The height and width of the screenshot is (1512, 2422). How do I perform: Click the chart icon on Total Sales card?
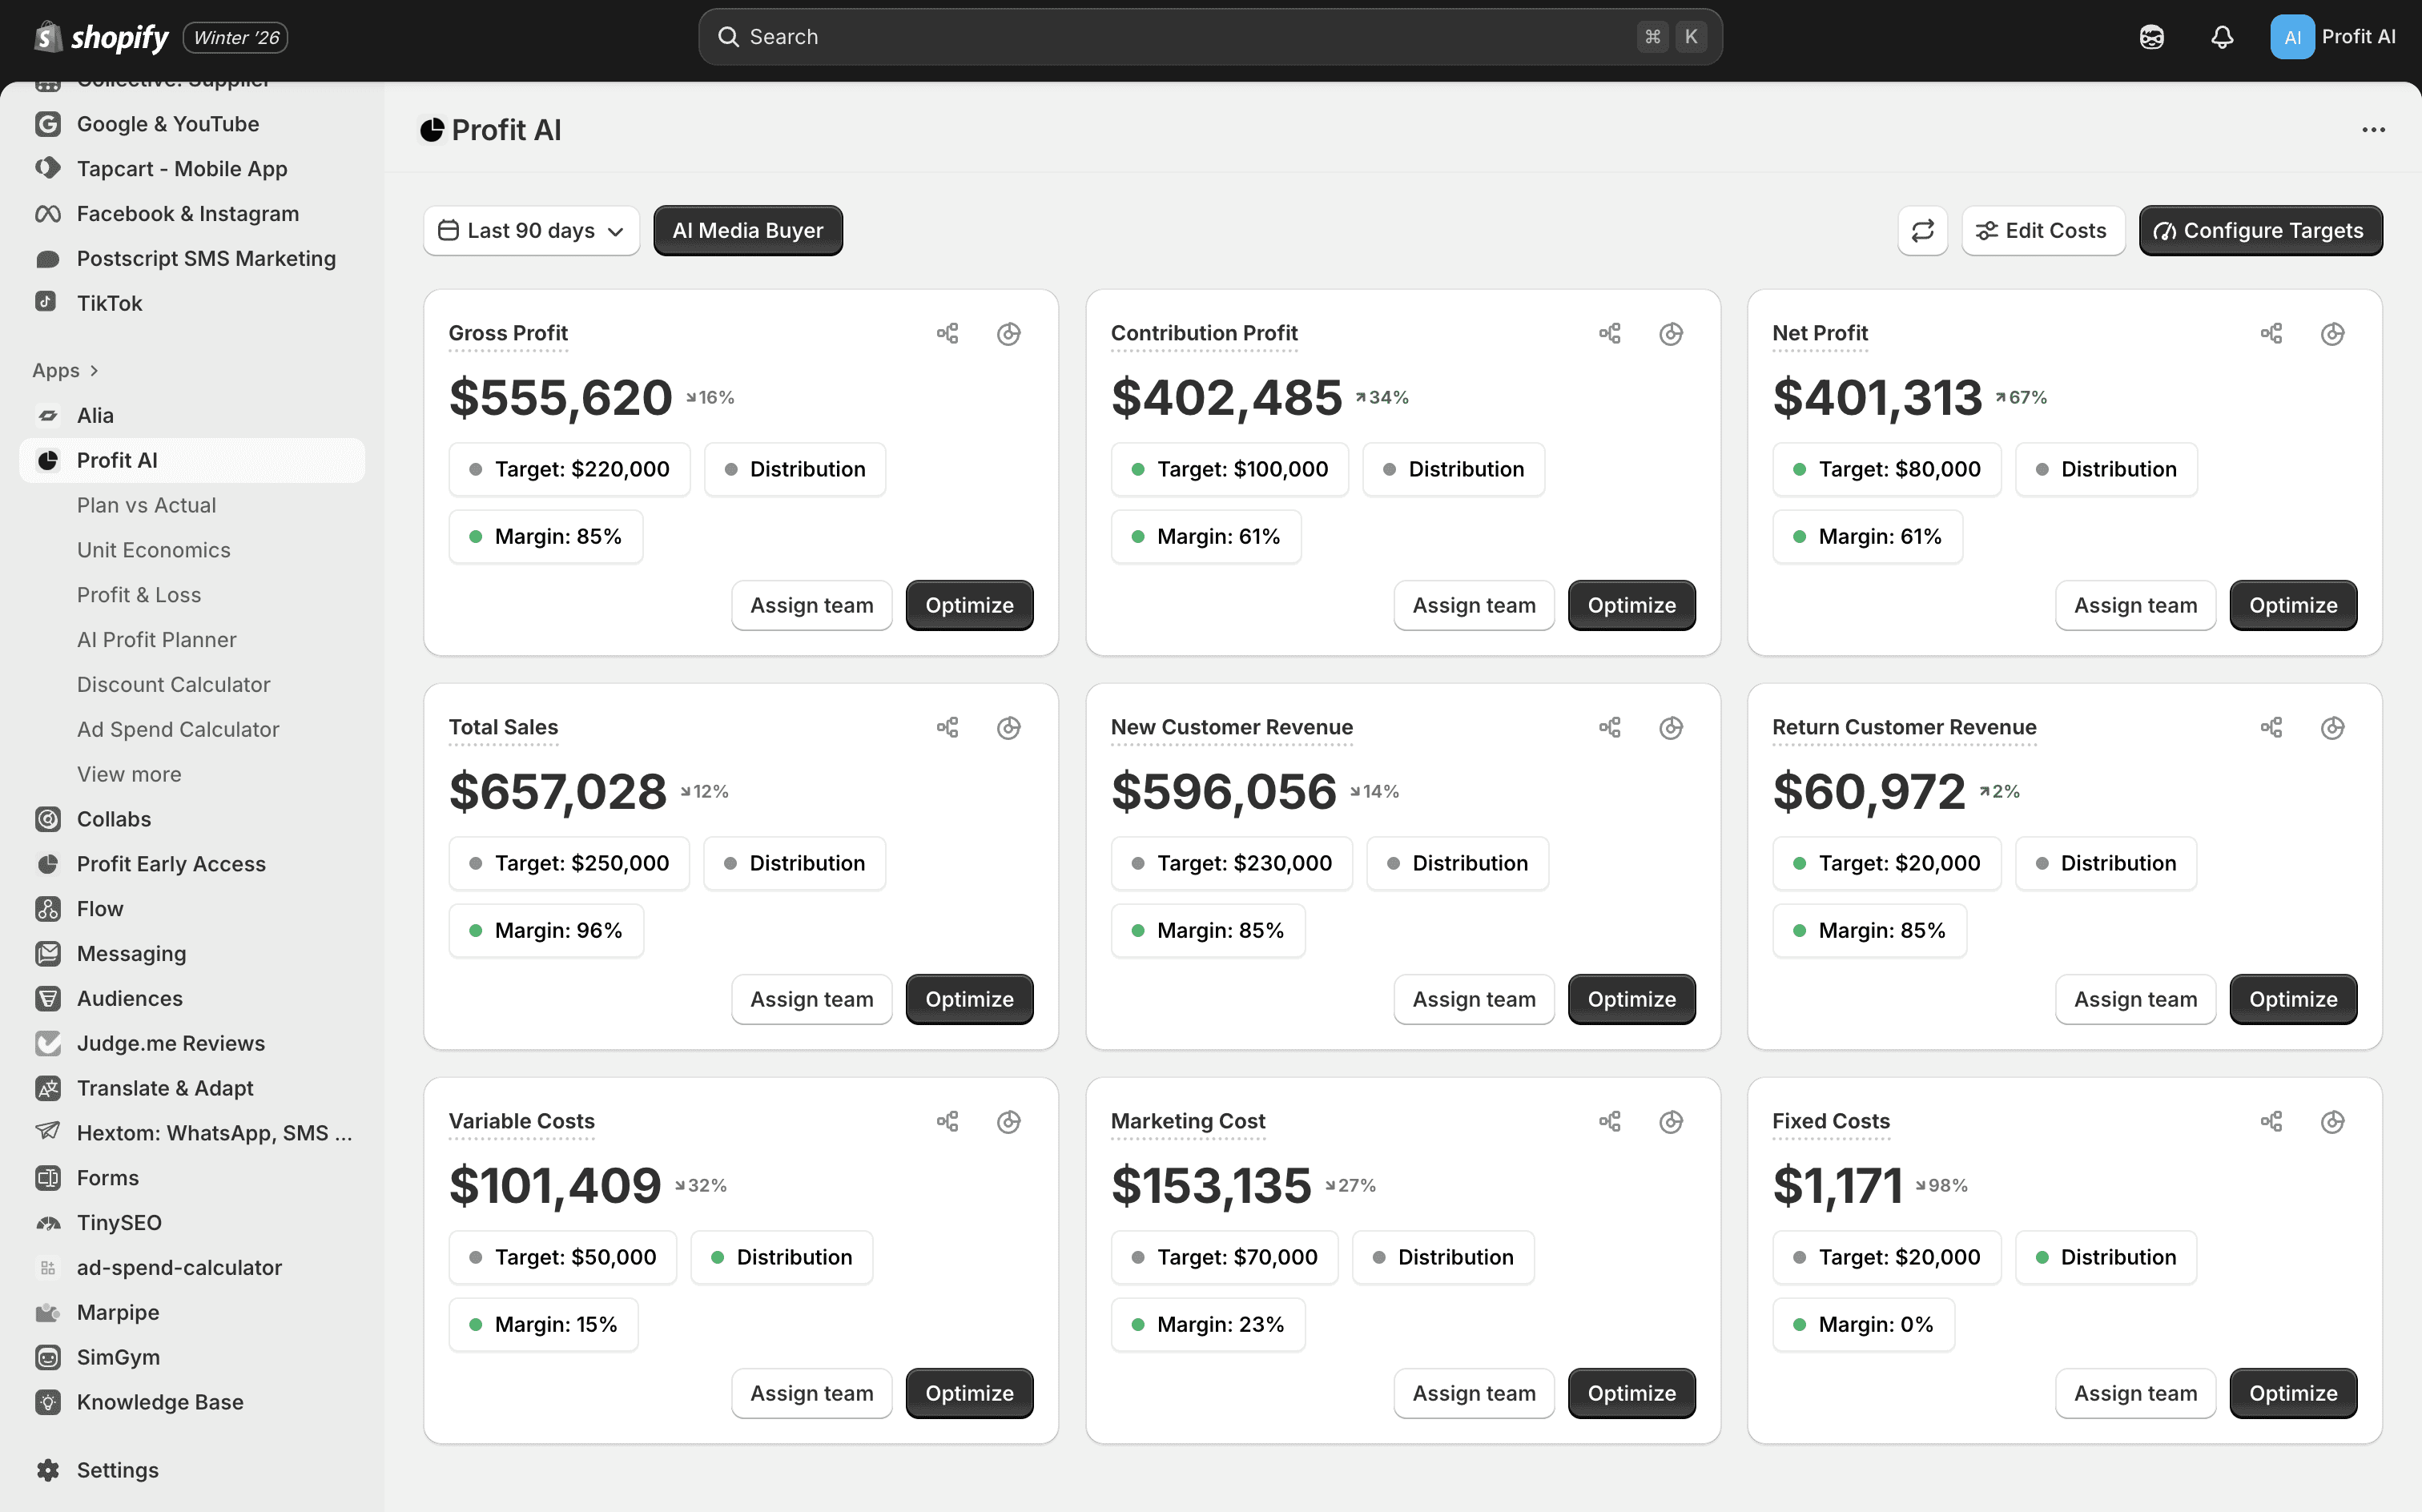tap(1008, 727)
